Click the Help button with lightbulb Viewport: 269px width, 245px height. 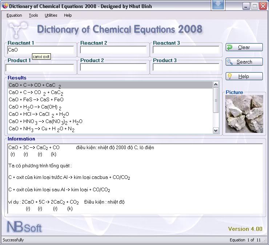(244, 76)
